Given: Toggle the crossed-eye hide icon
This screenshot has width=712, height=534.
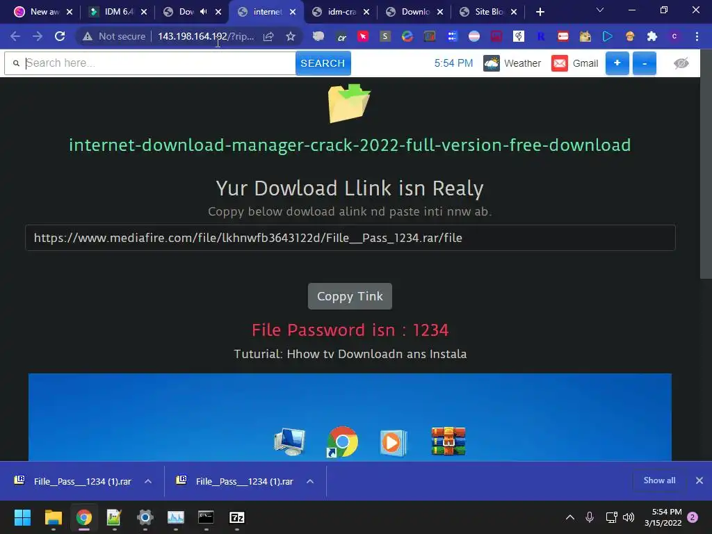Looking at the screenshot, I should (681, 63).
